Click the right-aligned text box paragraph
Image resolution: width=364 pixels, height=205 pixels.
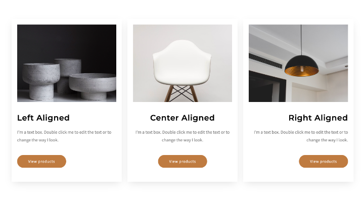[301, 136]
